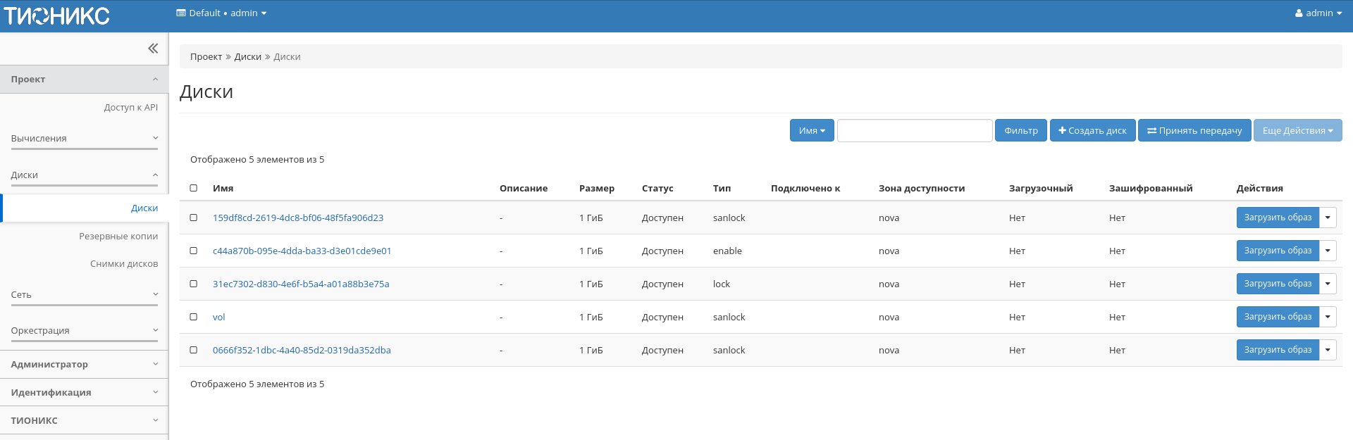Focus the filter search text field
Screen dimensions: 1353x440
coord(915,131)
